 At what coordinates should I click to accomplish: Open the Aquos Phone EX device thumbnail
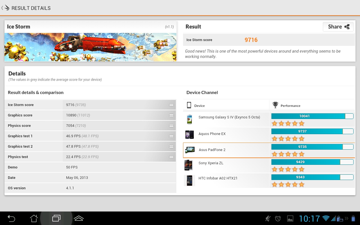[189, 135]
